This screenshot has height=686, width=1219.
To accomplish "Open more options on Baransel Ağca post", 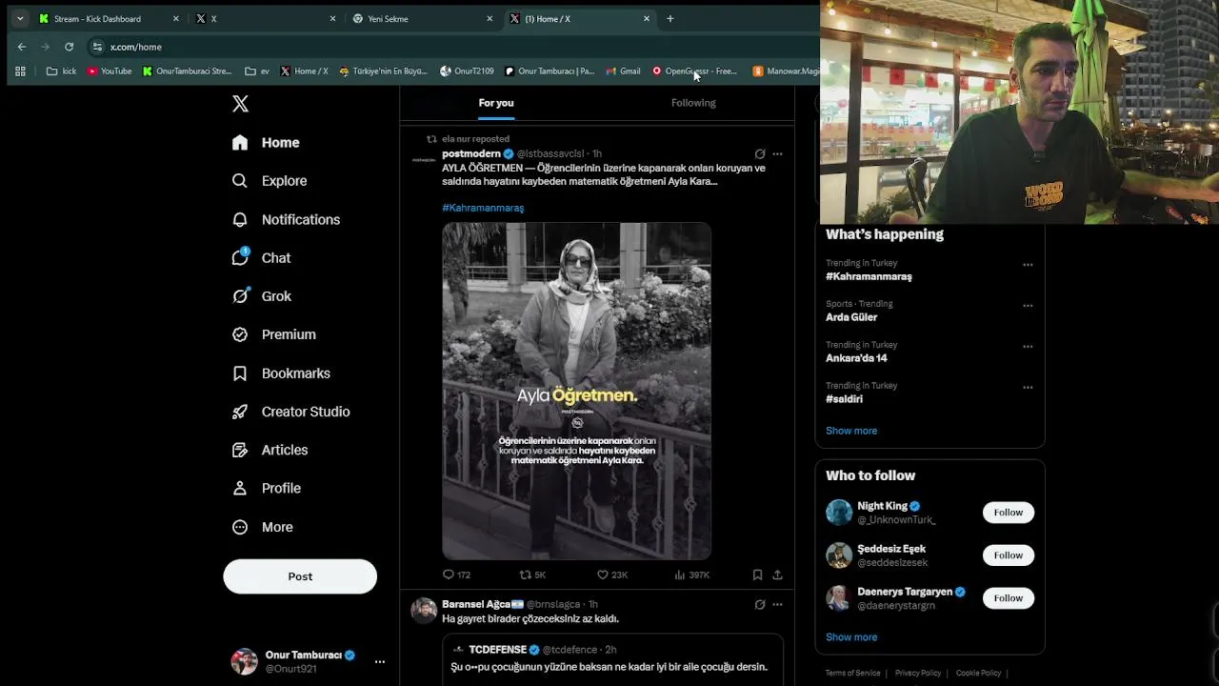I will pyautogui.click(x=777, y=604).
